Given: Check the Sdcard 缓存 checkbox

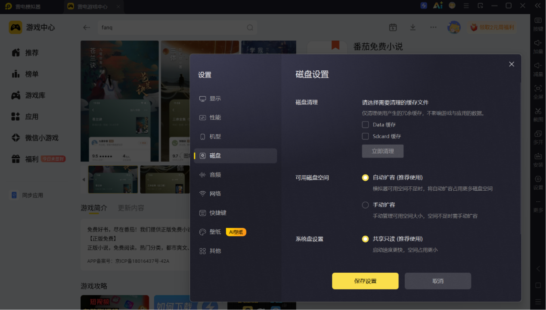Looking at the screenshot, I should (x=366, y=136).
